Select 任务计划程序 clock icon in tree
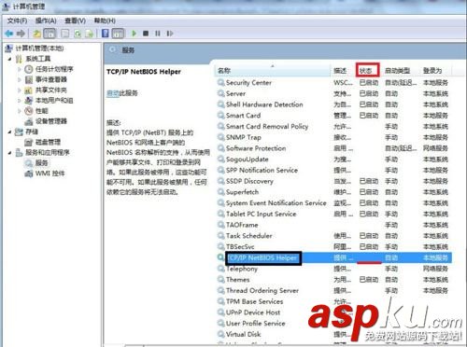Screen dimensions: 467x347 (x=29, y=69)
